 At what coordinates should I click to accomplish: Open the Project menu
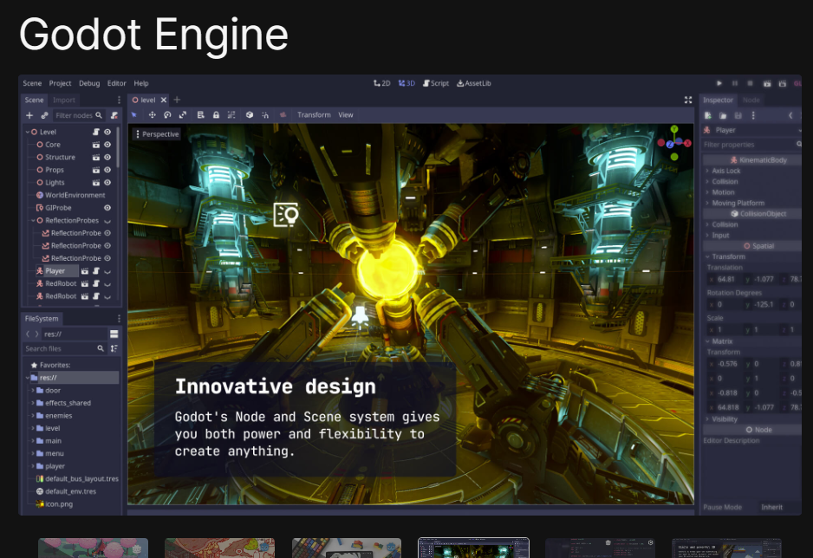60,83
